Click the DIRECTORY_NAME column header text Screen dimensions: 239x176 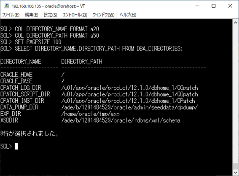[21, 61]
